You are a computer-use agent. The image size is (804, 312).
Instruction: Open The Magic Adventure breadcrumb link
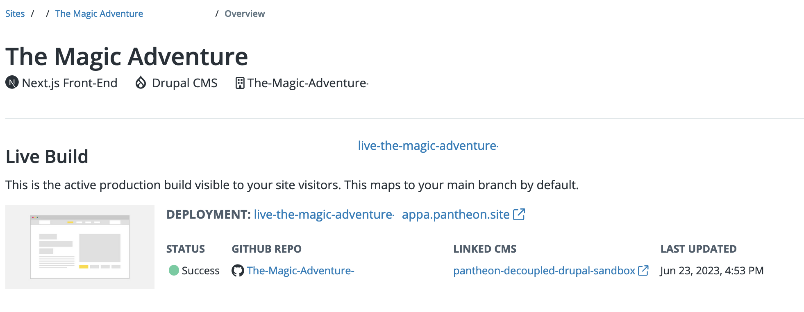(99, 14)
